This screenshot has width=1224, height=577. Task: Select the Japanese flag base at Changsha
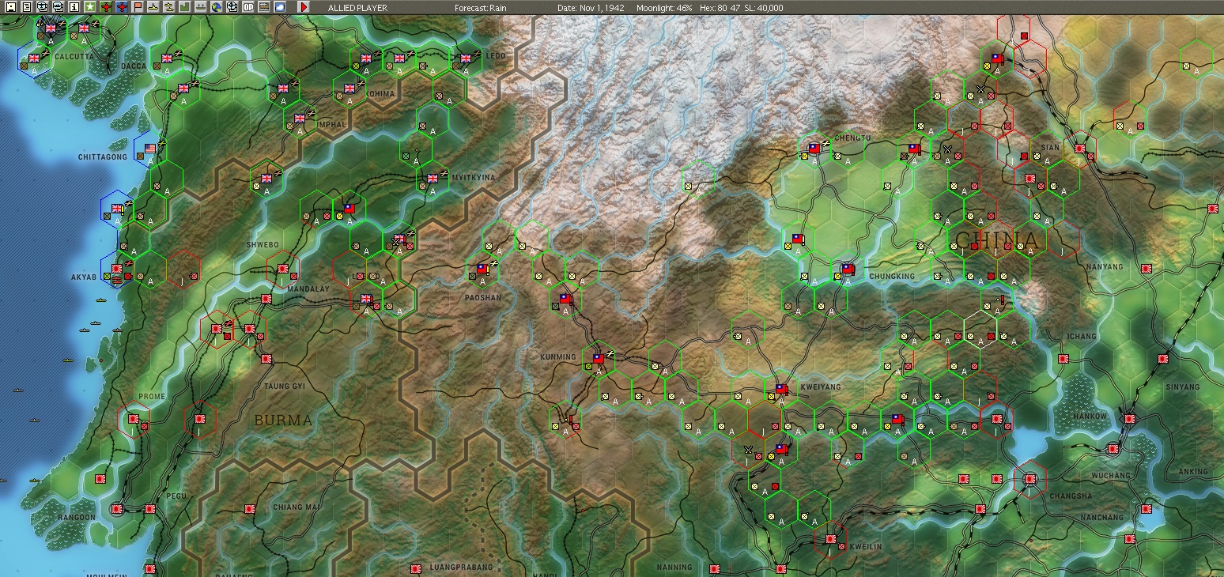(x=1030, y=478)
